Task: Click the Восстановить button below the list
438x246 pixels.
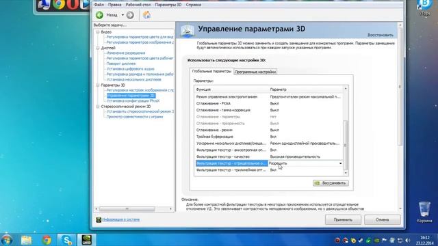Action: coord(331,183)
